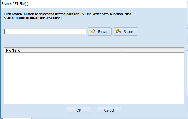The height and width of the screenshot is (119, 188).
Task: Click the open-folder icon on Browse
Action: (93, 31)
